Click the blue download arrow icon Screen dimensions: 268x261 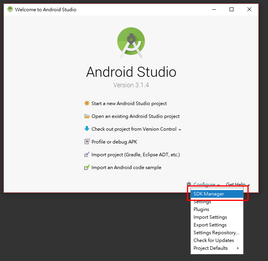pos(87,128)
